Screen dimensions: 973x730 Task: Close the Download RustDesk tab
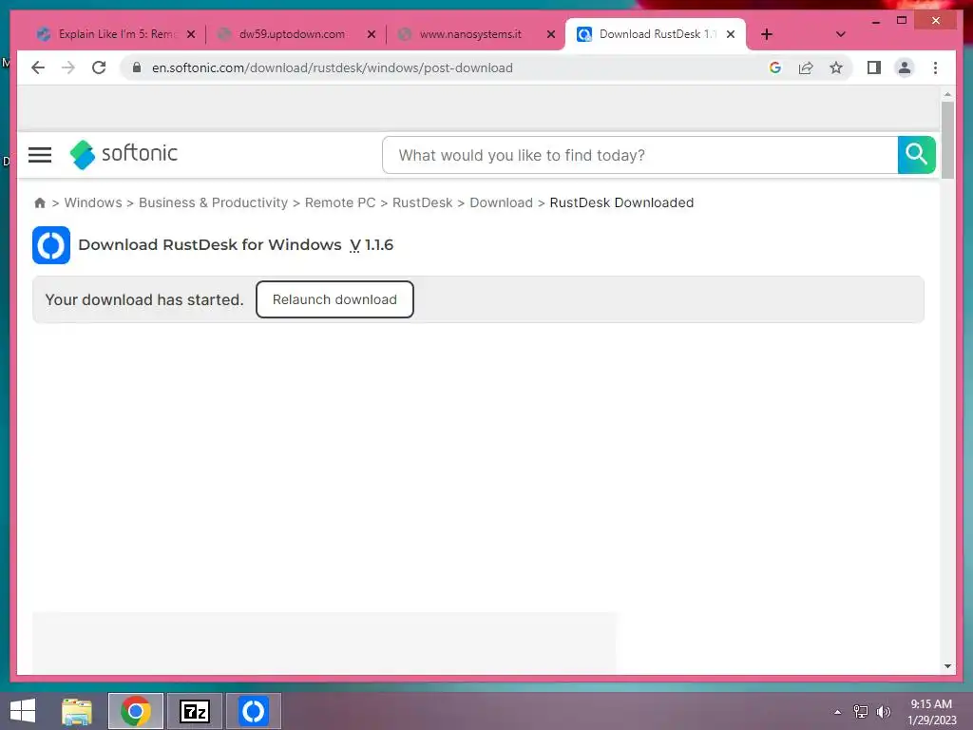point(731,34)
